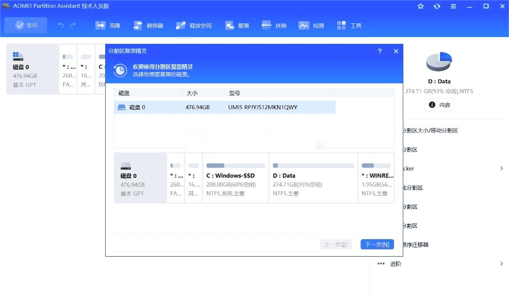
Task: Open the Clone (克隆) tool in toolbar
Action: (x=108, y=25)
